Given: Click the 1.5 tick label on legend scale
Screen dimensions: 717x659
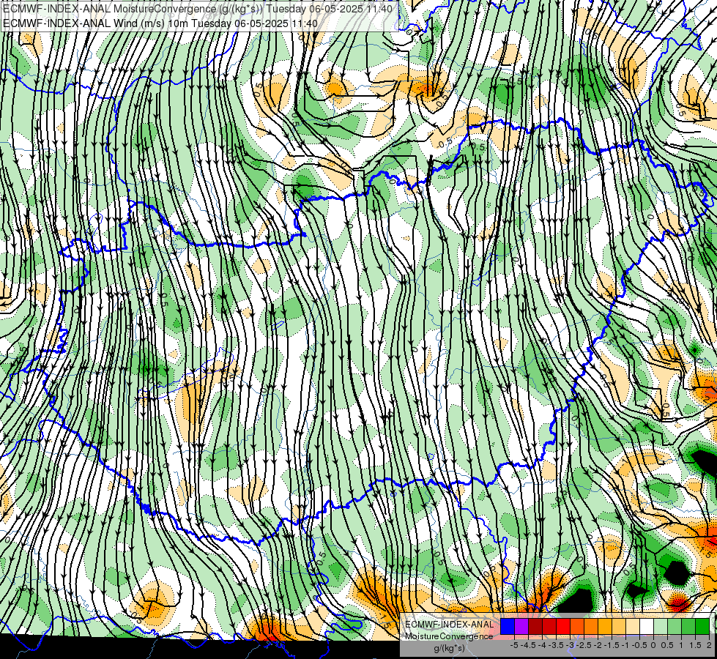Looking at the screenshot, I should pyautogui.click(x=695, y=645).
